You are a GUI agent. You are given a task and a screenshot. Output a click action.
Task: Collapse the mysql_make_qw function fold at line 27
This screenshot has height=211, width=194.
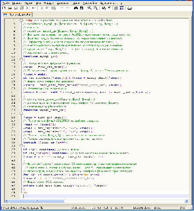point(21,113)
